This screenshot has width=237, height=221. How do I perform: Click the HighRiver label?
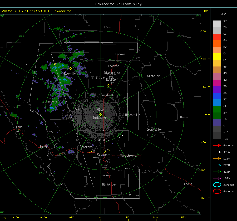click(109, 184)
